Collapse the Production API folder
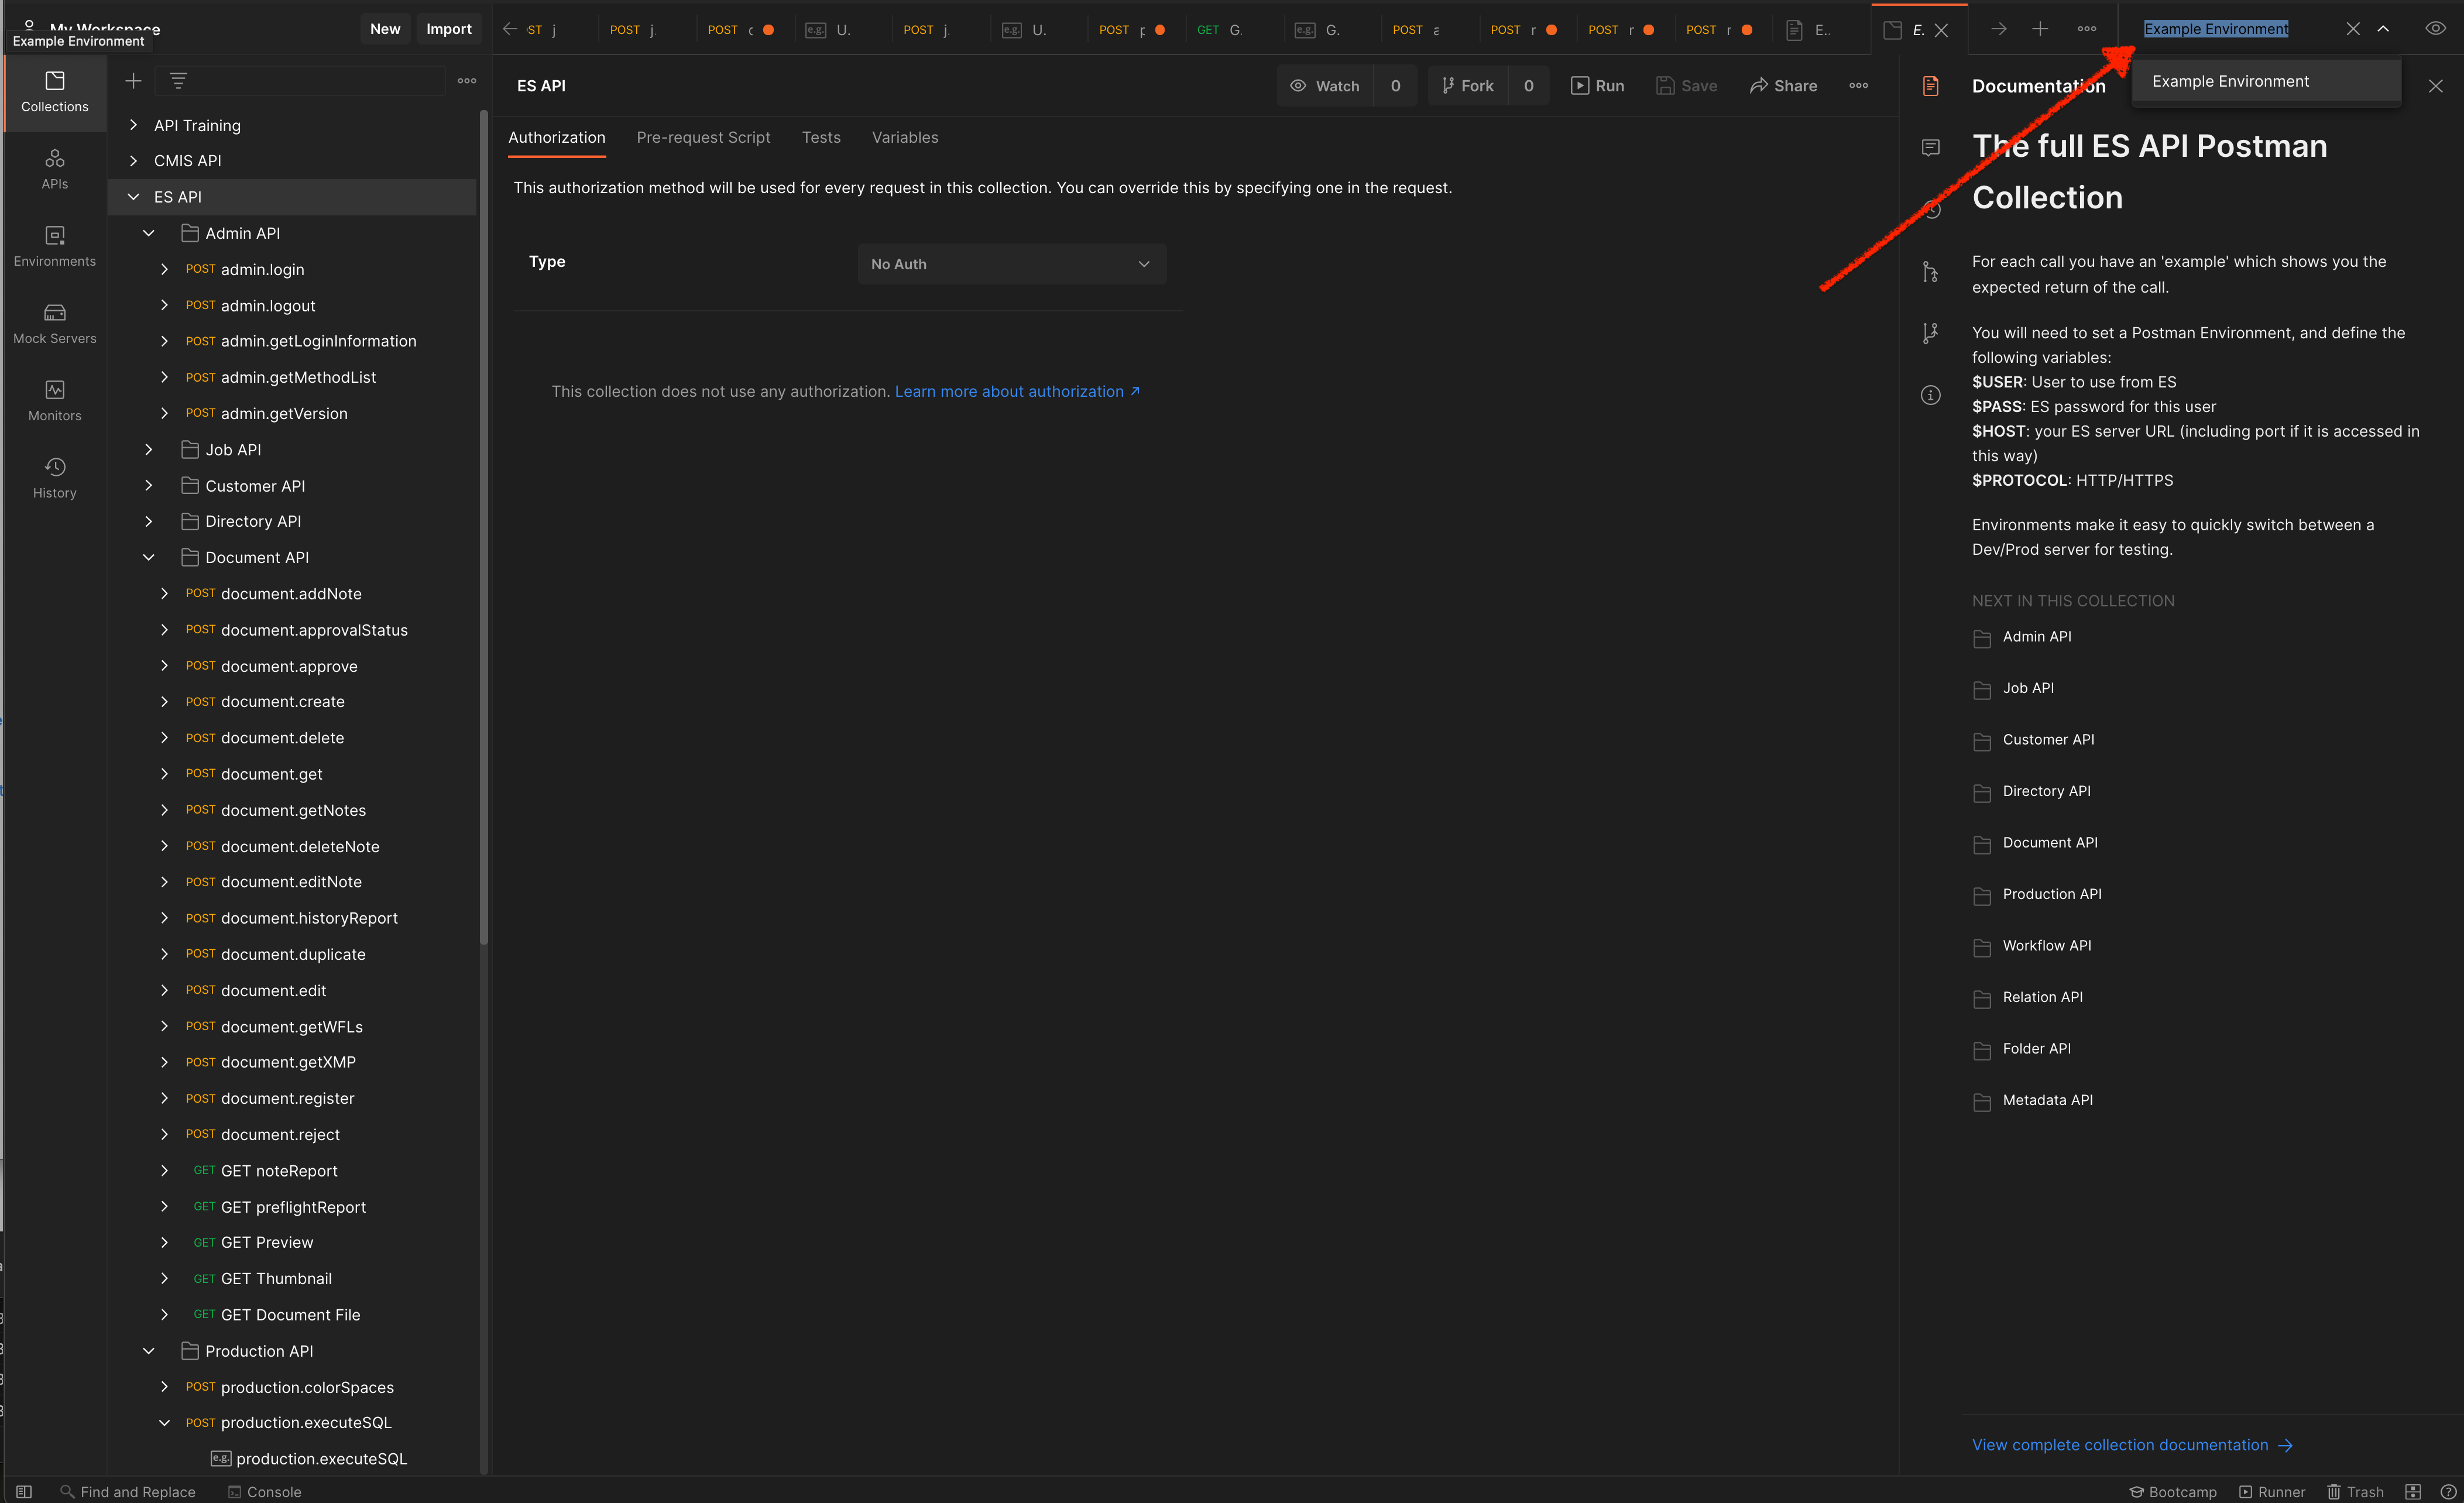Viewport: 2464px width, 1503px height. coord(148,1351)
